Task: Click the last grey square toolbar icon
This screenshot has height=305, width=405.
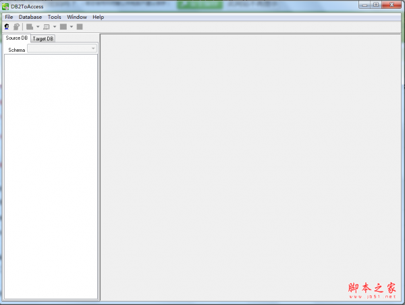Action: 80,26
